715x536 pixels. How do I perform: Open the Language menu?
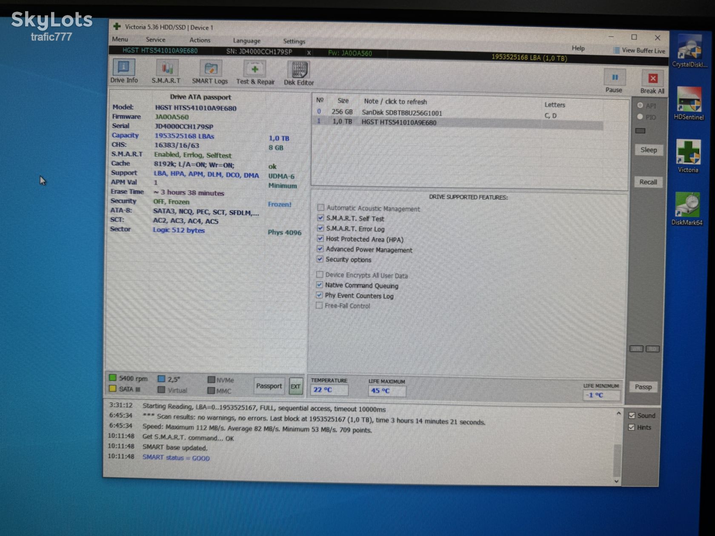coord(247,41)
